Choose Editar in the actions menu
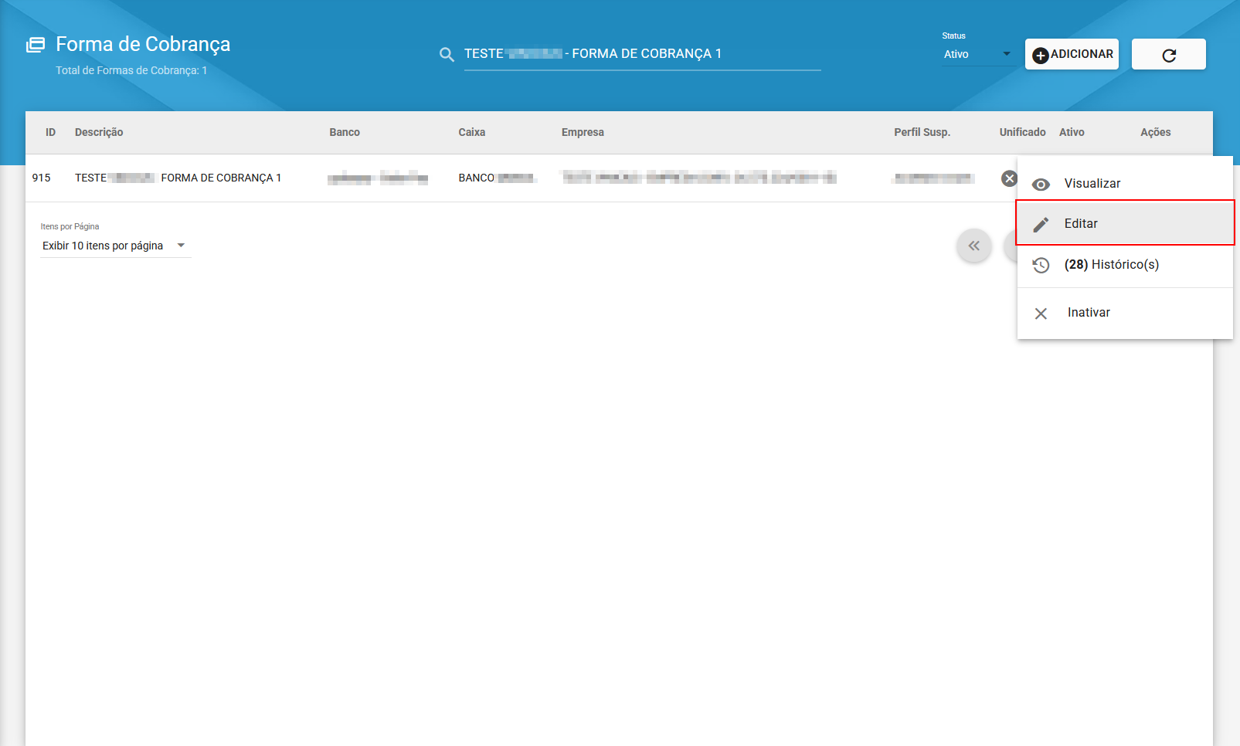This screenshot has height=746, width=1240. (1081, 224)
